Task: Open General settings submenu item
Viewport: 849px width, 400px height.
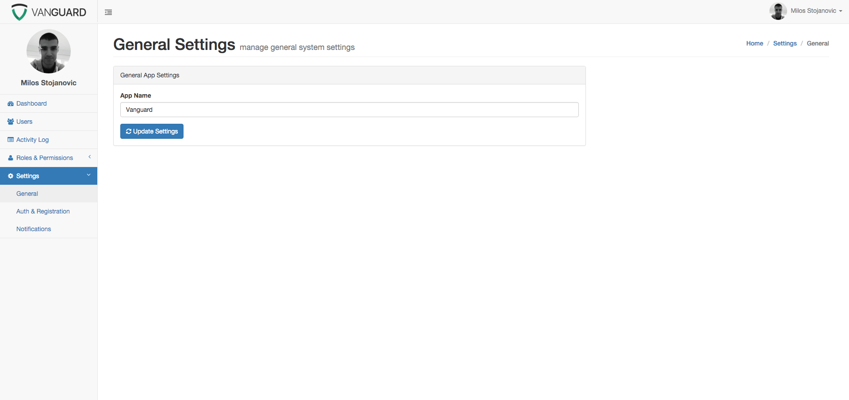Action: coord(49,194)
